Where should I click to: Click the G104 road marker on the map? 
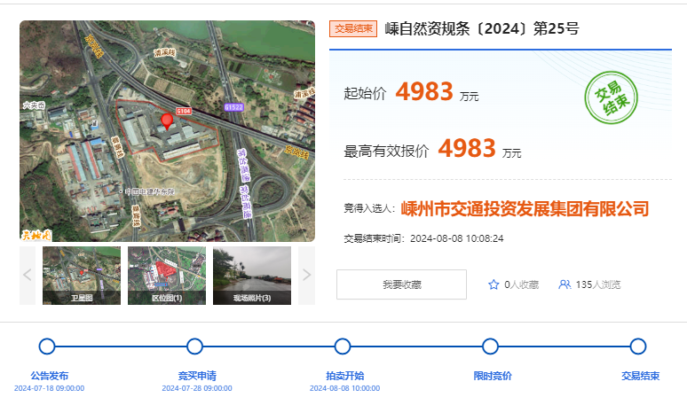pos(184,111)
